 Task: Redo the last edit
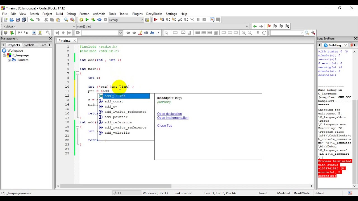38,20
